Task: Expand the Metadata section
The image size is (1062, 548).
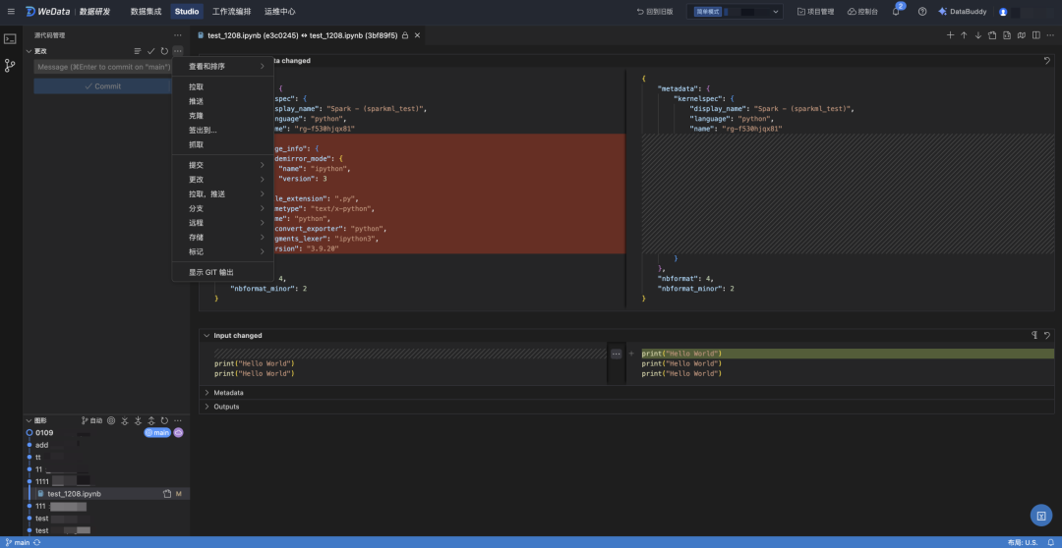Action: pos(228,393)
